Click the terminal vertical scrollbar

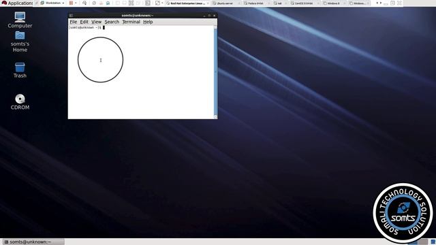coord(215,71)
